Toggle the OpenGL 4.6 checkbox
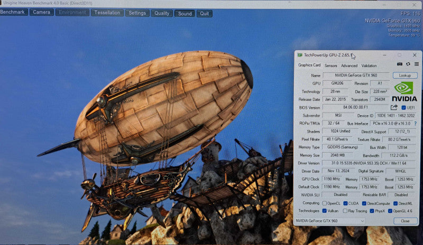 [x=390, y=211]
